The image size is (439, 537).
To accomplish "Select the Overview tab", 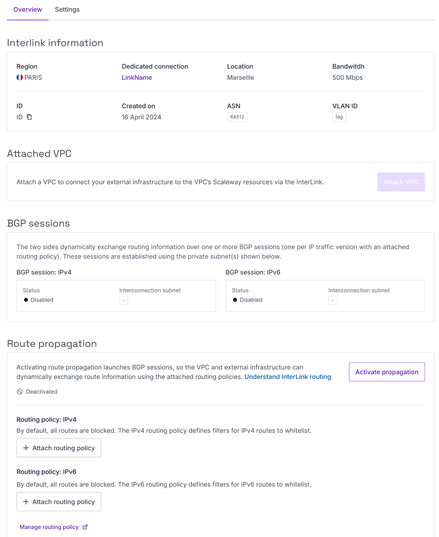I will (x=27, y=9).
